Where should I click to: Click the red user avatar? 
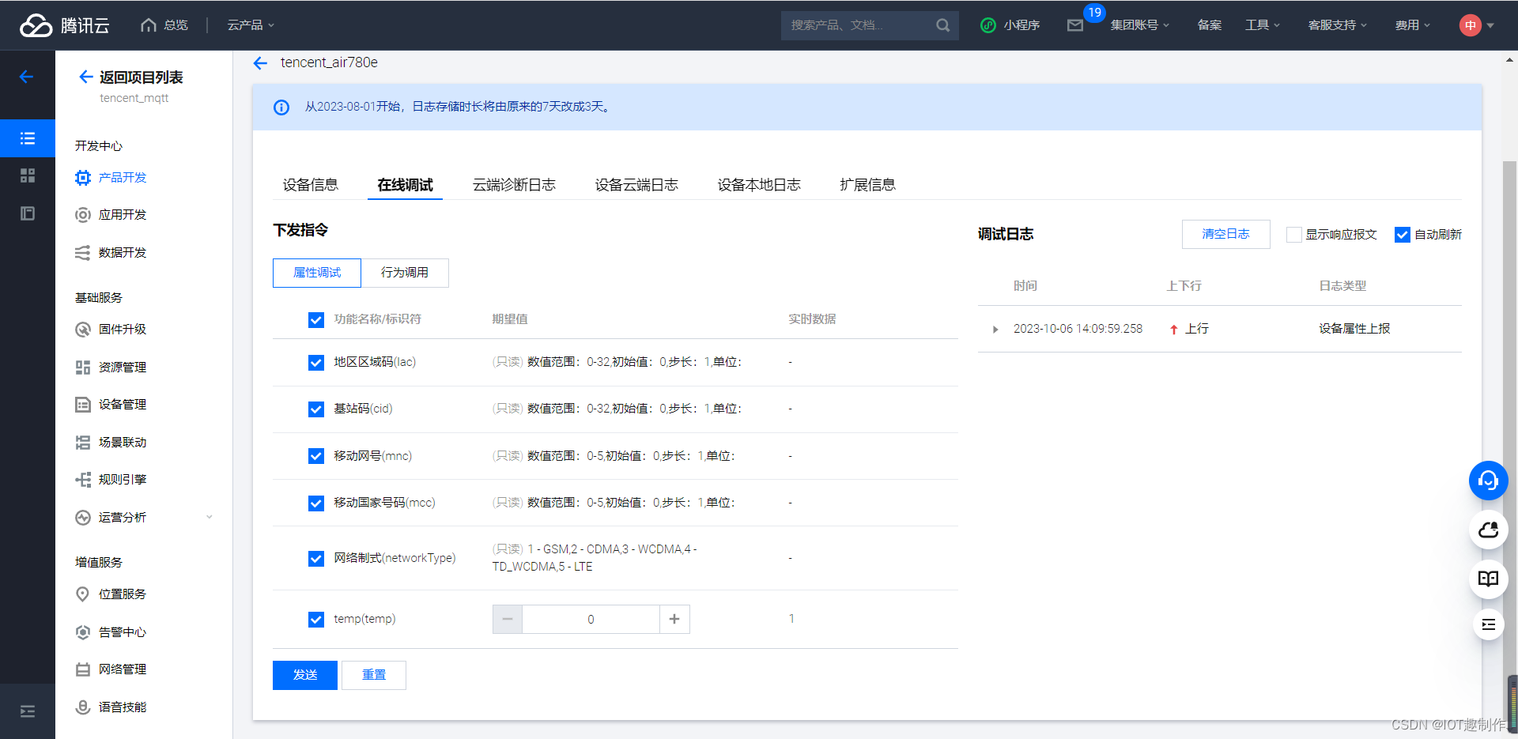click(x=1470, y=25)
